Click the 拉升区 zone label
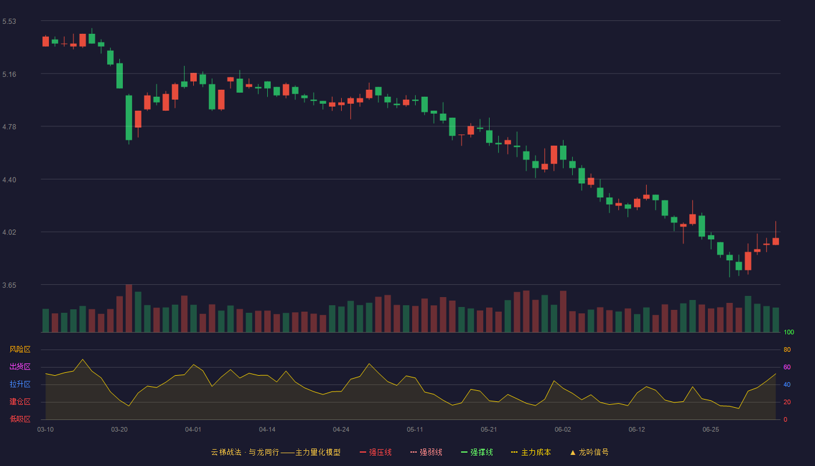The height and width of the screenshot is (466, 815). coord(20,384)
